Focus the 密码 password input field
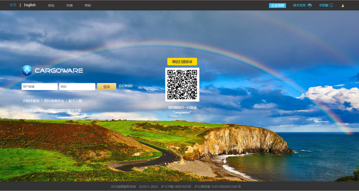359x191 pixels. [77, 87]
